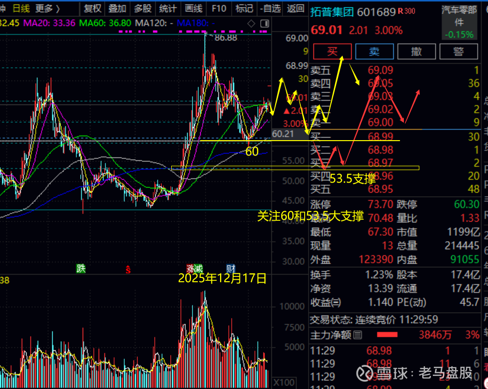Click the 警 alert button
The image size is (488, 389).
click(x=458, y=51)
